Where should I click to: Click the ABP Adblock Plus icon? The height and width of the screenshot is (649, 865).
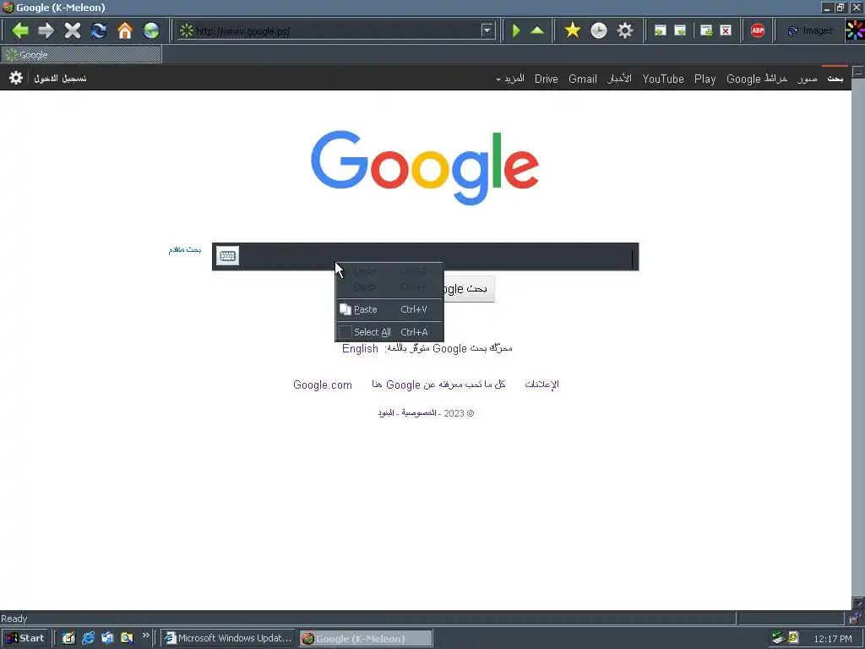coord(758,30)
